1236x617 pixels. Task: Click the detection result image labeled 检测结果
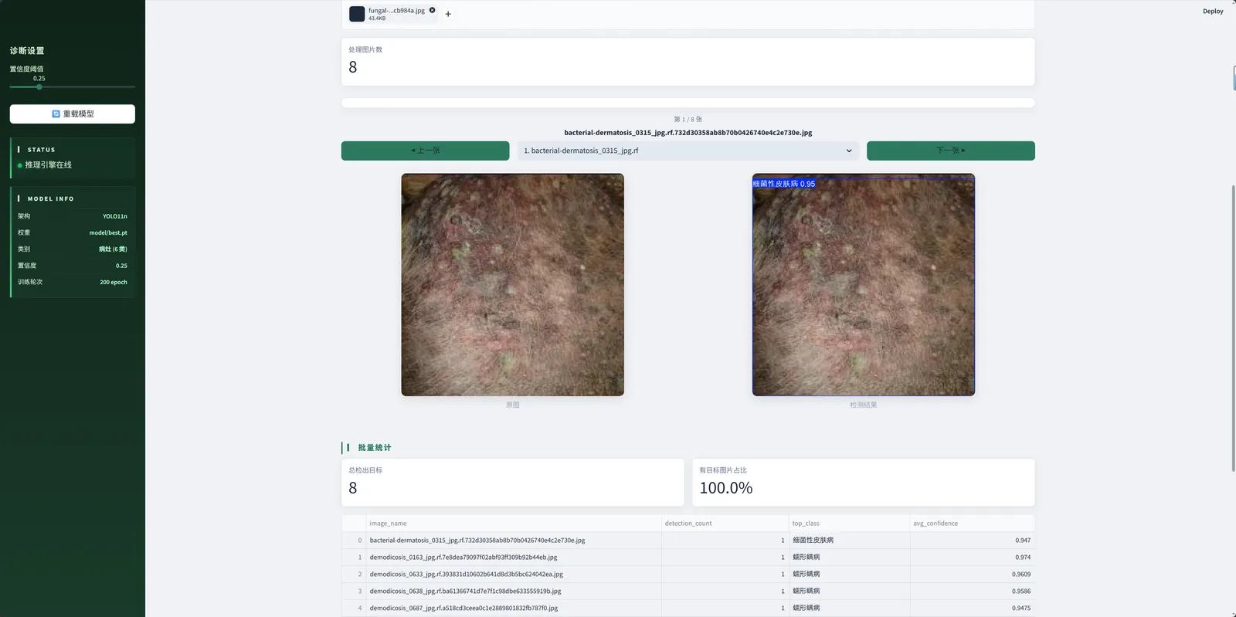[x=864, y=285]
